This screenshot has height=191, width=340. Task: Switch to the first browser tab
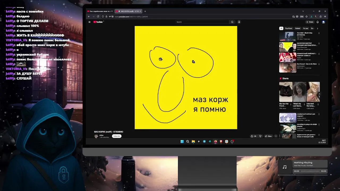[100, 11]
